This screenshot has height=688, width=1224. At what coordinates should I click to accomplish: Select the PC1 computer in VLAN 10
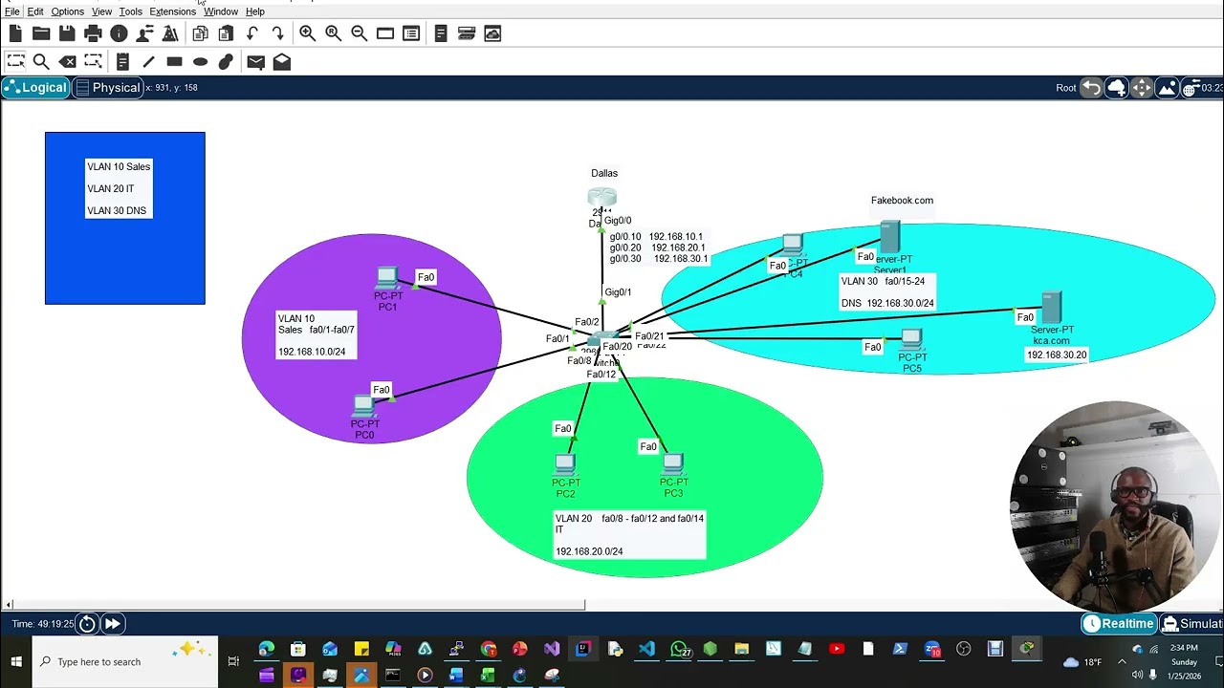pos(386,278)
